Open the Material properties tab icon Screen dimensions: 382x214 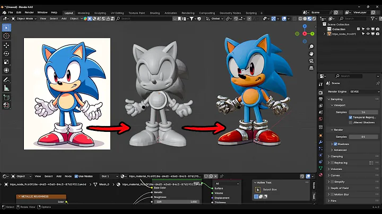click(x=320, y=175)
